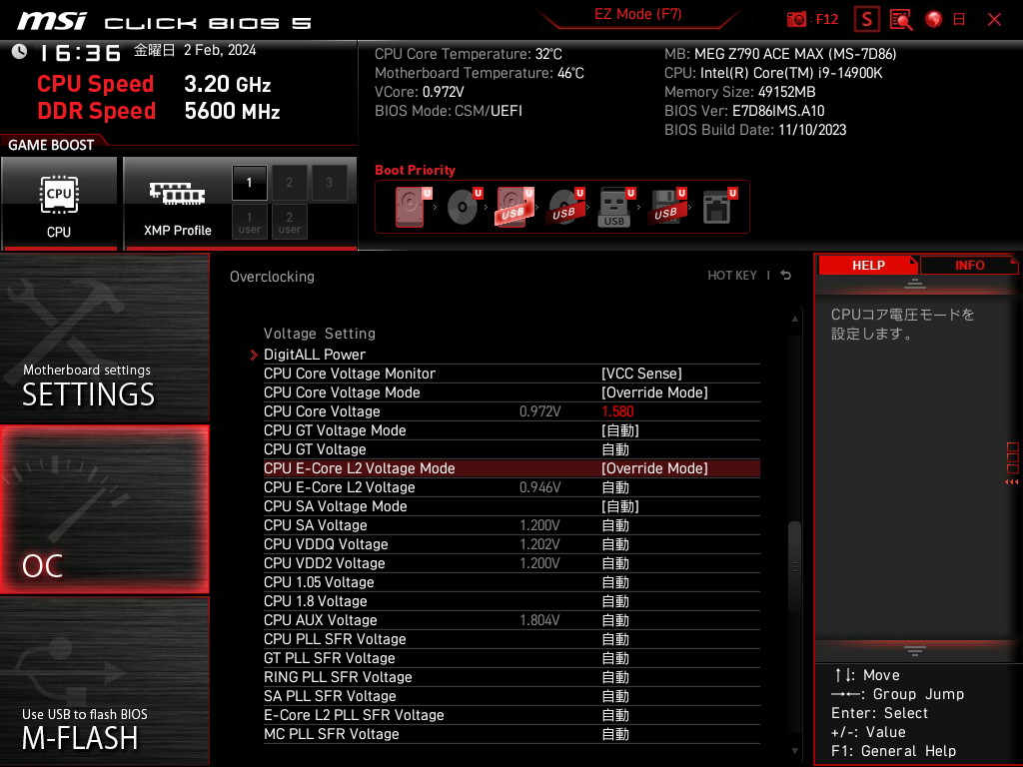Click the settings list scrollbar thumb
1023x767 pixels.
(x=794, y=566)
